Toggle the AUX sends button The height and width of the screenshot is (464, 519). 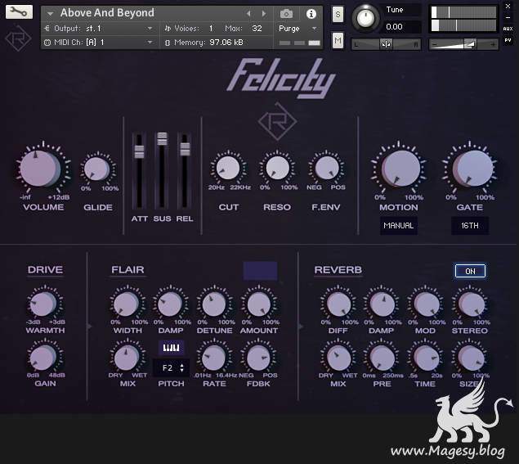[508, 29]
